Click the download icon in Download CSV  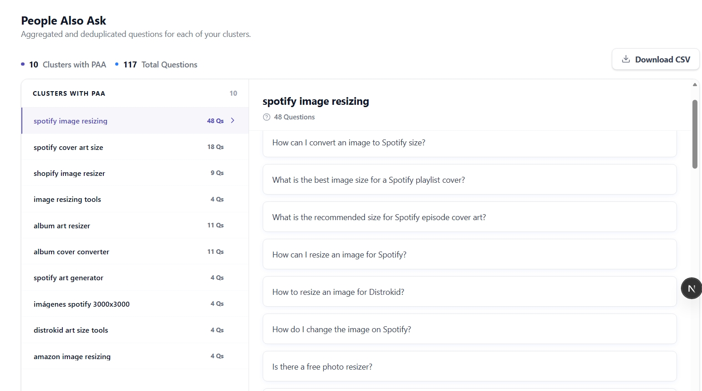[626, 59]
